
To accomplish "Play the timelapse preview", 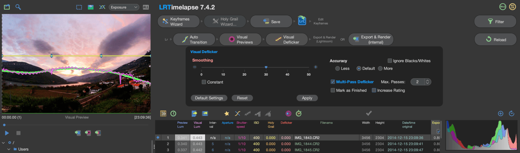I will 7,133.
